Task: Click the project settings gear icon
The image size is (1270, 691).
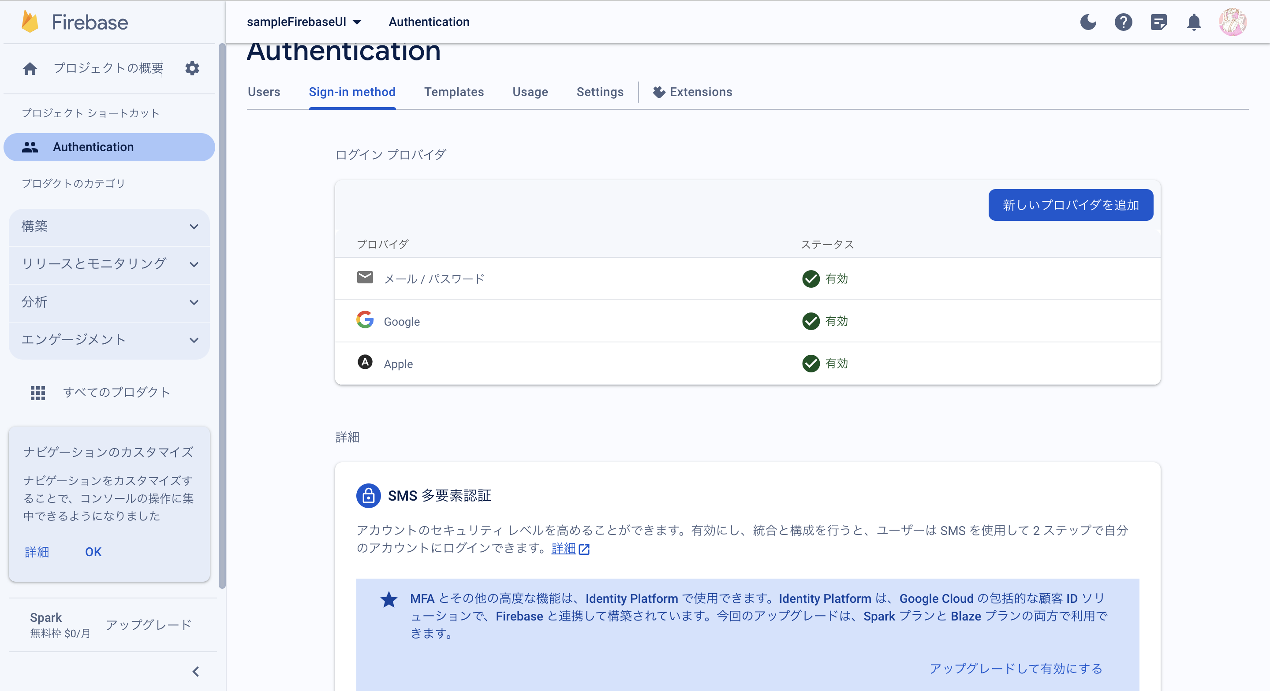Action: (x=192, y=68)
